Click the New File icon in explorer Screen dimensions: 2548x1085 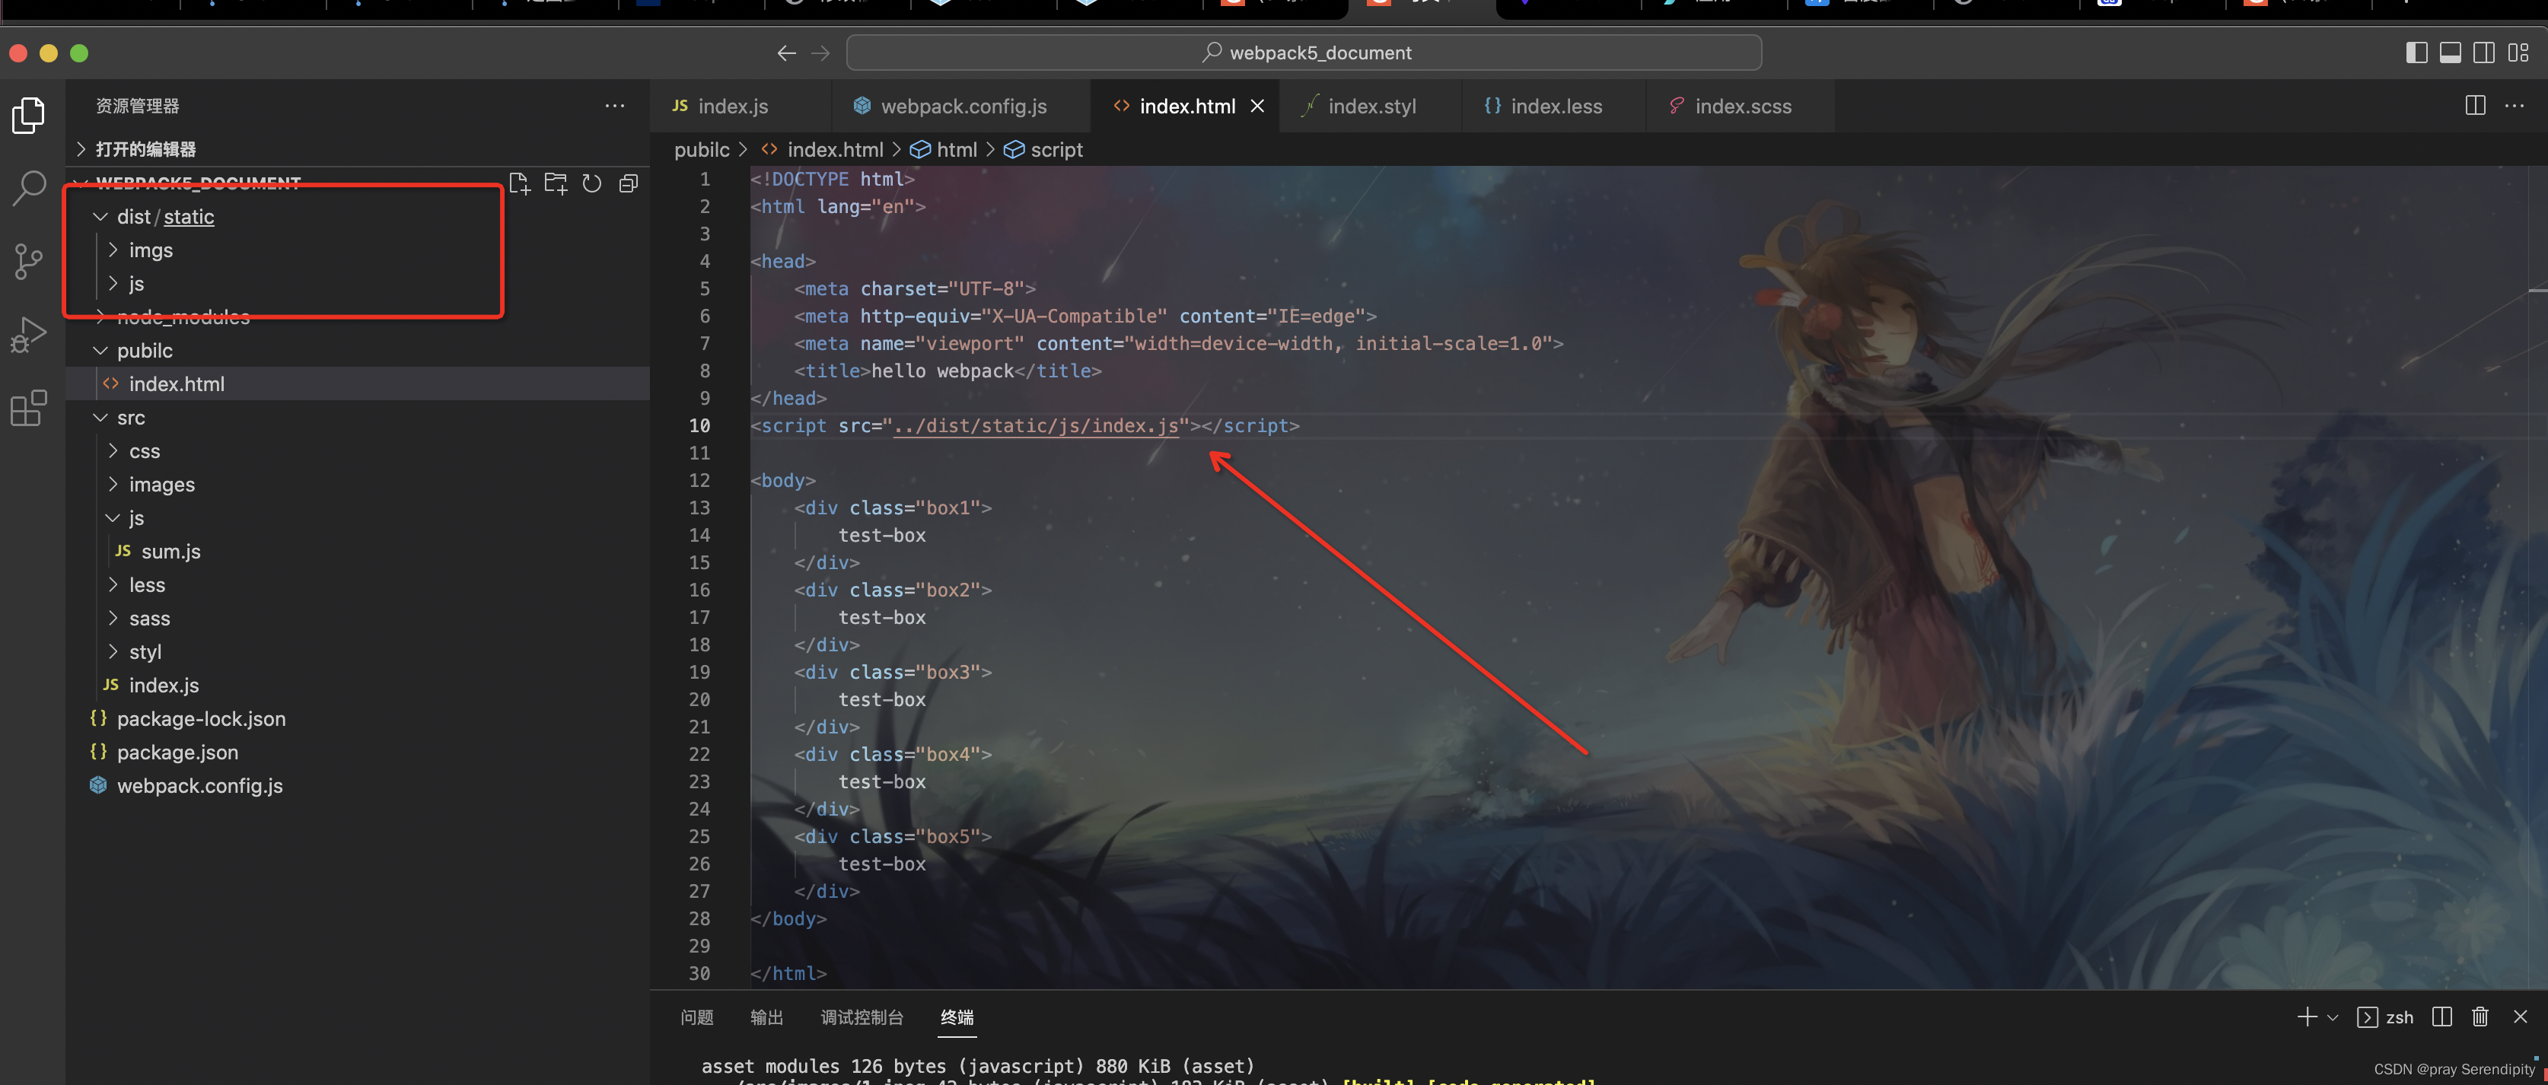click(x=519, y=184)
